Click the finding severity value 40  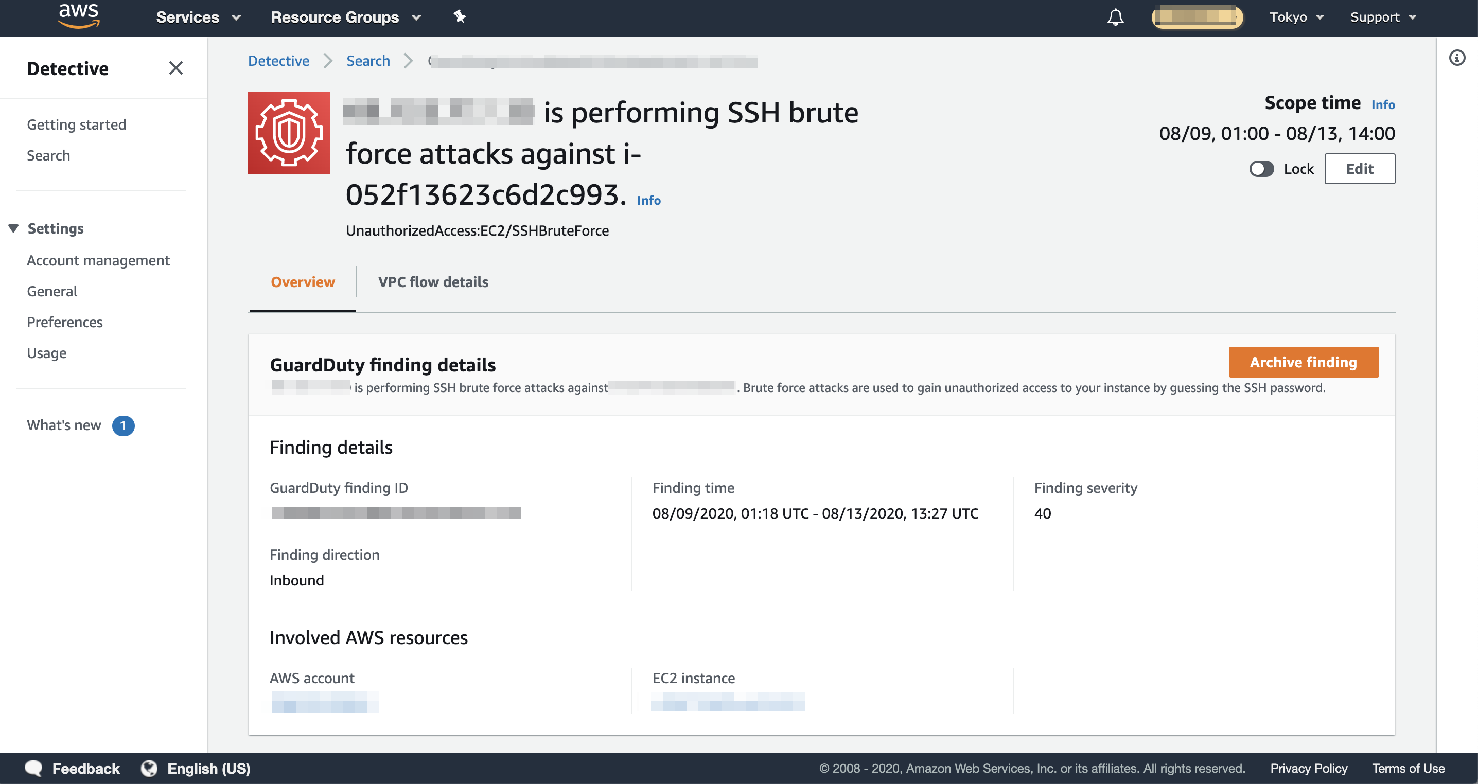point(1042,513)
